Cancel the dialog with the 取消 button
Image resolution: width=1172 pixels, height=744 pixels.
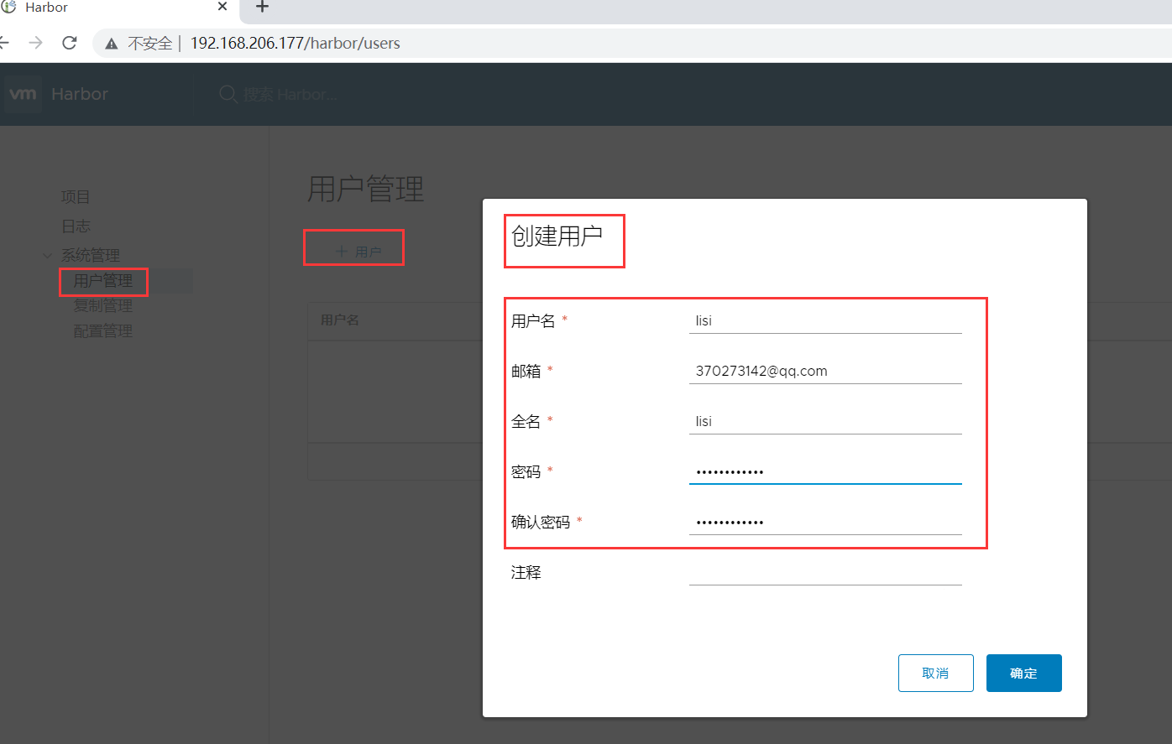pos(935,673)
